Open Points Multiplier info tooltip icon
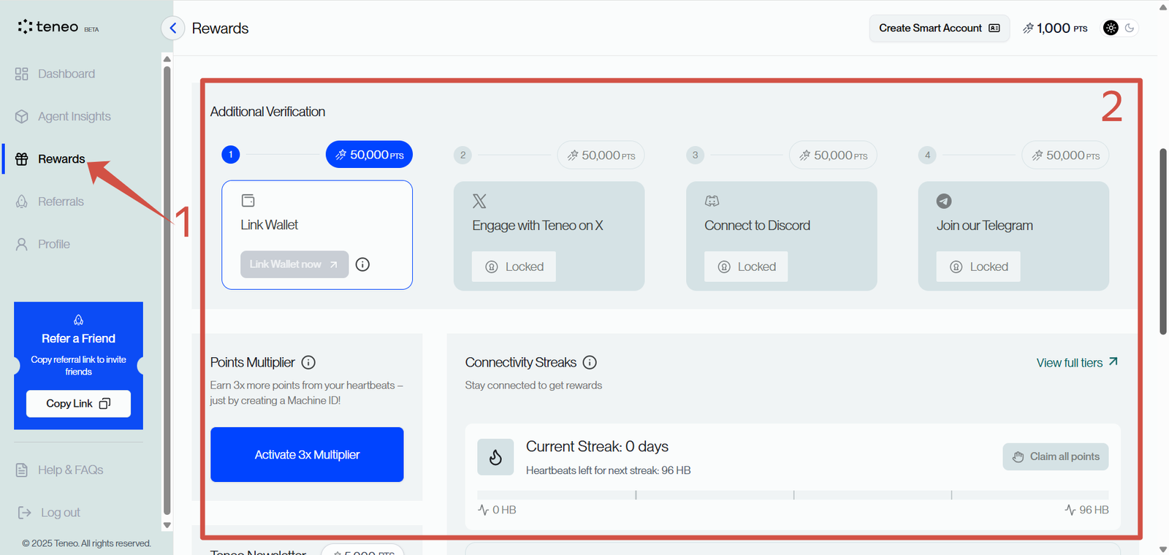Viewport: 1169px width, 555px height. point(308,362)
